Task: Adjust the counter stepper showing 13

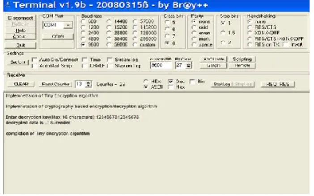Action: [88, 84]
